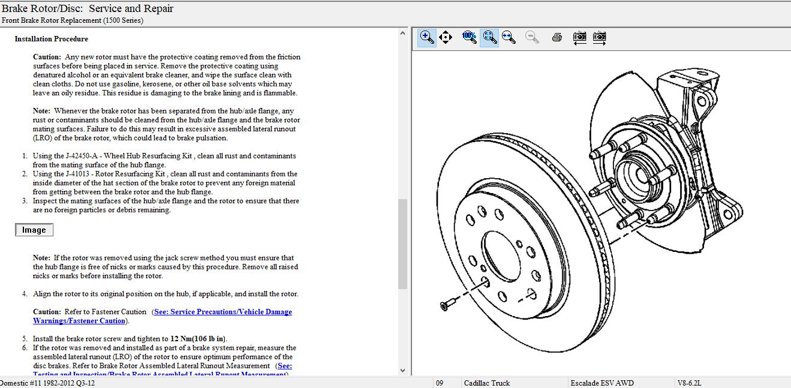Reset image zoom to 100%
Image resolution: width=791 pixels, height=388 pixels.
(469, 37)
